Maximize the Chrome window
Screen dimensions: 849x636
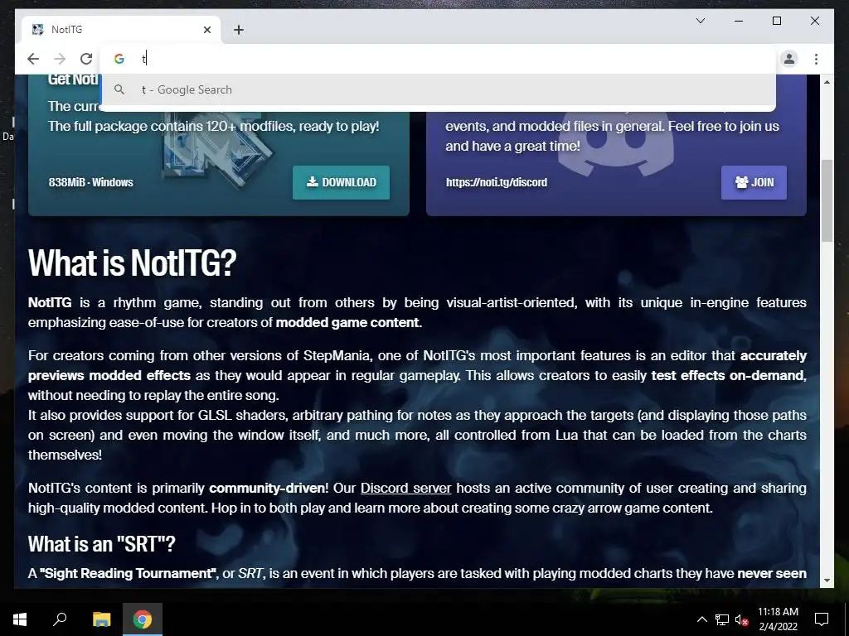pyautogui.click(x=776, y=21)
